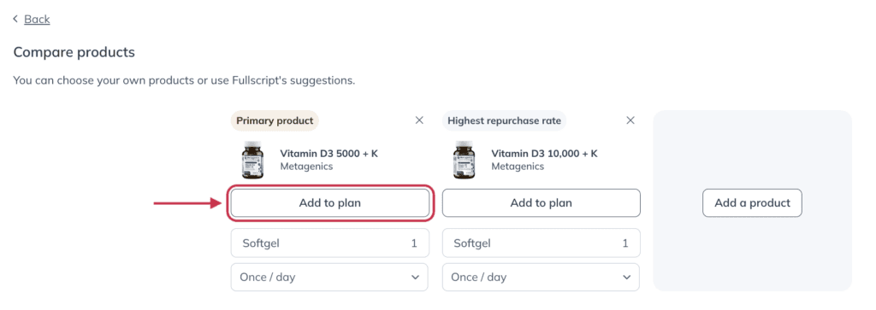This screenshot has width=876, height=310.
Task: Remove the Primary product with X icon
Action: 419,120
